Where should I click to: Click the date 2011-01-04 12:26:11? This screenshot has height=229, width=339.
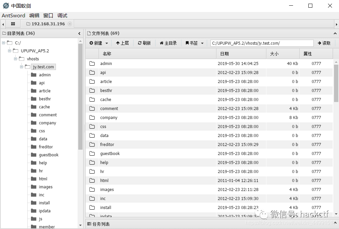[238, 181]
